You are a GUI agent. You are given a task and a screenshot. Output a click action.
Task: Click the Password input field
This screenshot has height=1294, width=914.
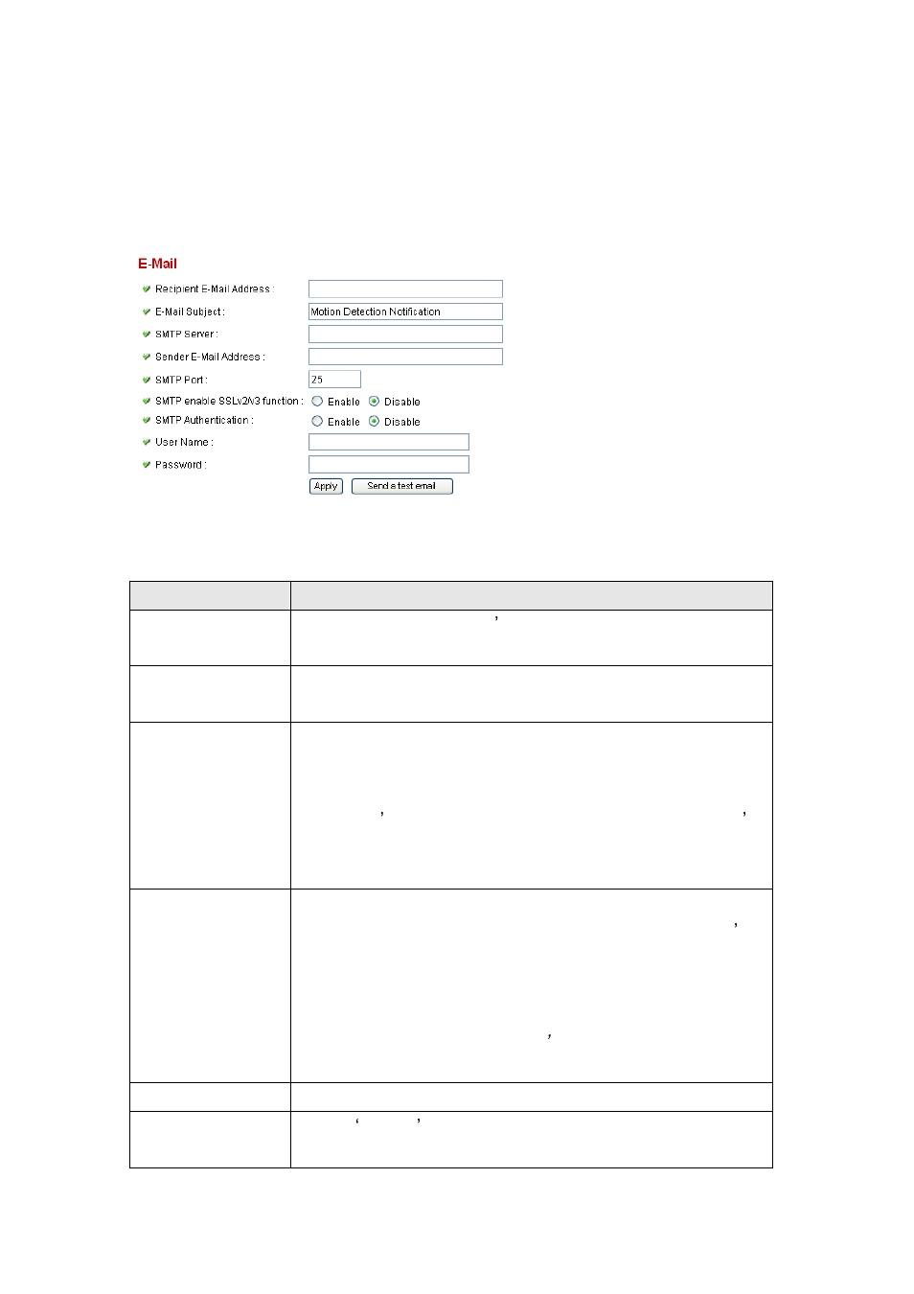point(389,465)
